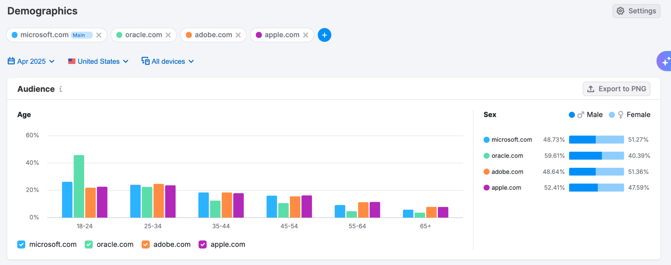Click the 40.39% female value
The height and width of the screenshot is (265, 671).
(639, 156)
